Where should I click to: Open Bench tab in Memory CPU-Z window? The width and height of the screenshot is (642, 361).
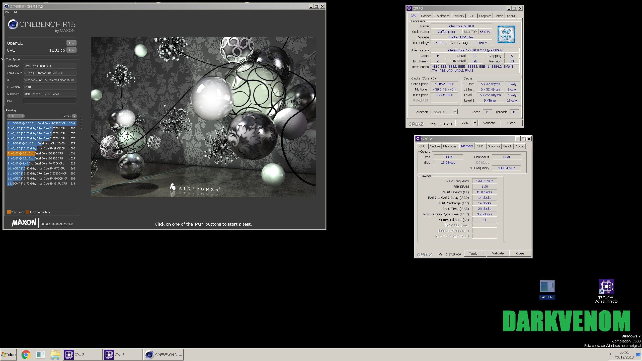(x=507, y=146)
